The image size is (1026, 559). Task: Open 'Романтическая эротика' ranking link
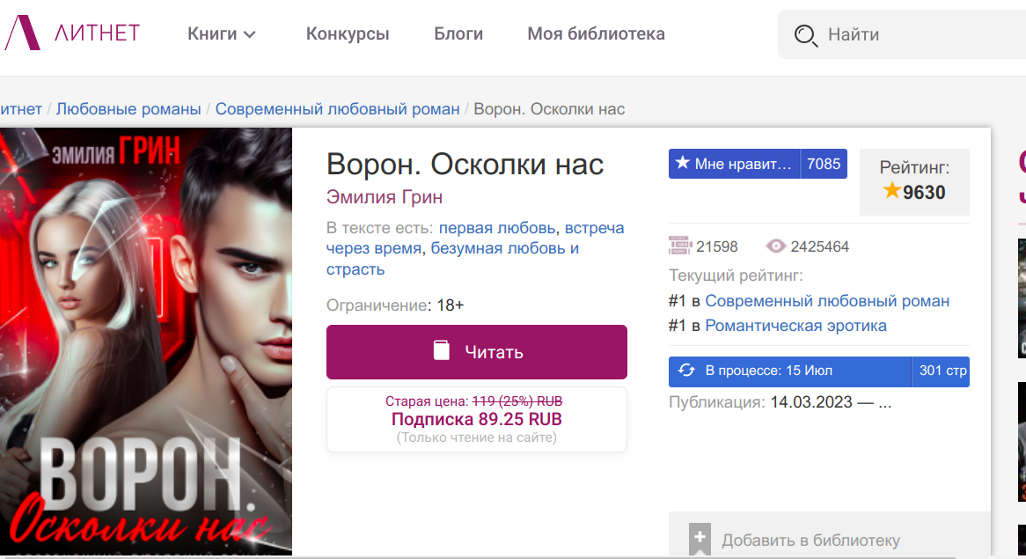point(795,326)
